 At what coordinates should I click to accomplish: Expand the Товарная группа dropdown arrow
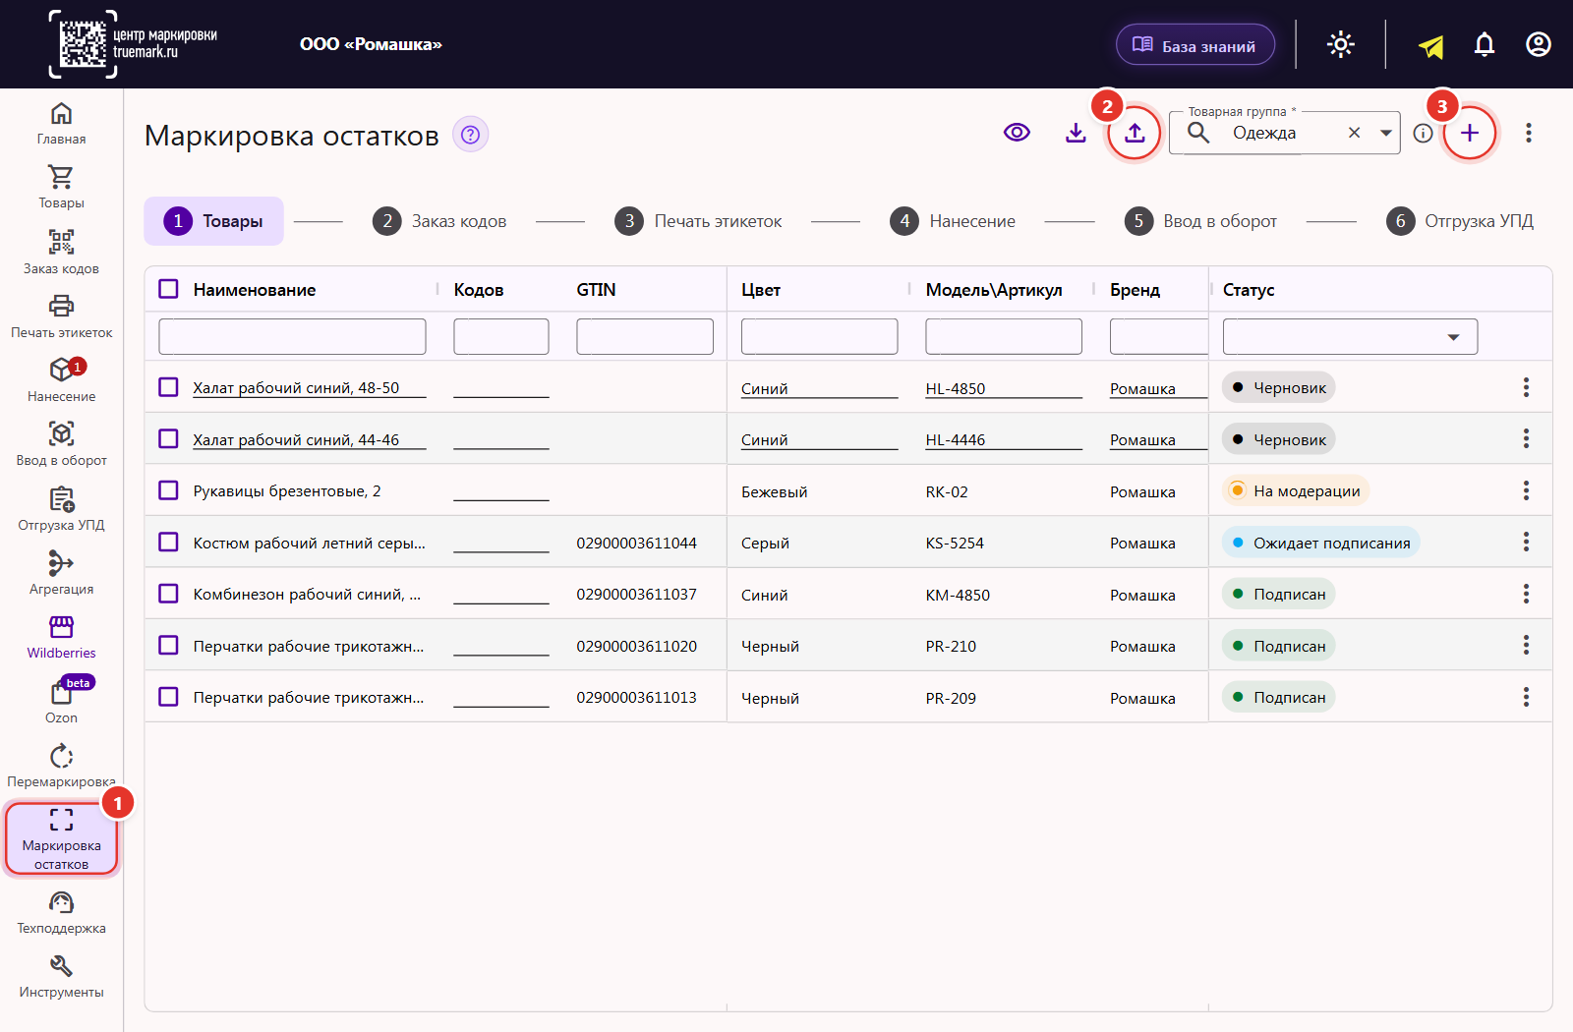click(1385, 133)
